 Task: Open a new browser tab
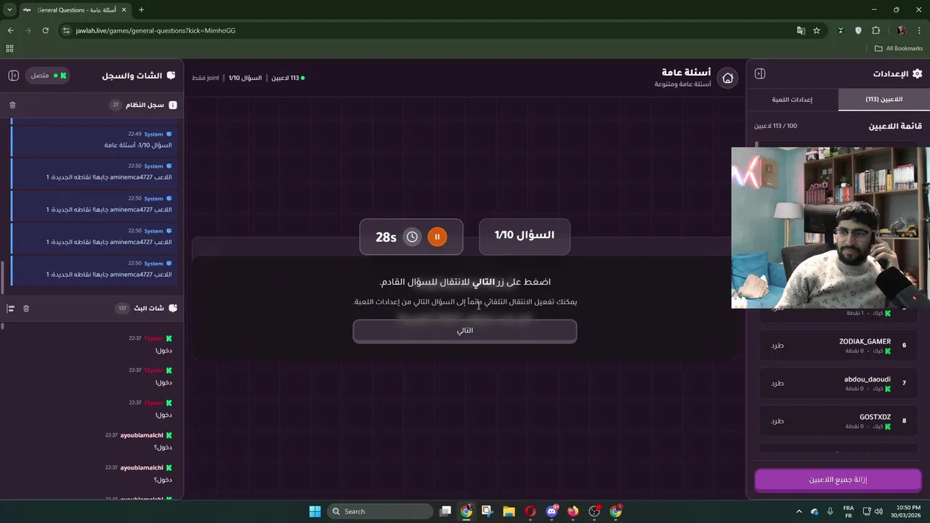(141, 10)
